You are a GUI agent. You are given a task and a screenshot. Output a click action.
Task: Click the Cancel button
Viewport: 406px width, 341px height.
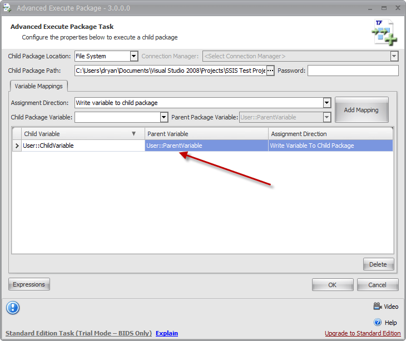(x=378, y=285)
